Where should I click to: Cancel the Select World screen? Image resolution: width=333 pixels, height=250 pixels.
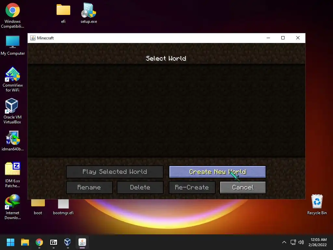click(x=243, y=187)
